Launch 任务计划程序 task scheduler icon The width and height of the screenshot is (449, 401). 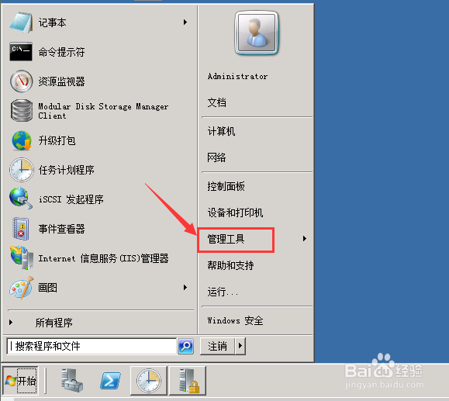click(x=21, y=170)
